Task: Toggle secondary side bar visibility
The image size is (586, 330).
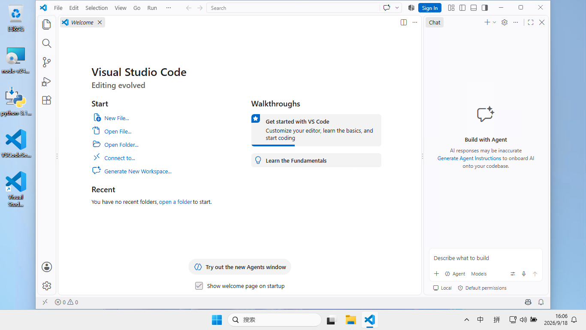Action: pos(485,8)
